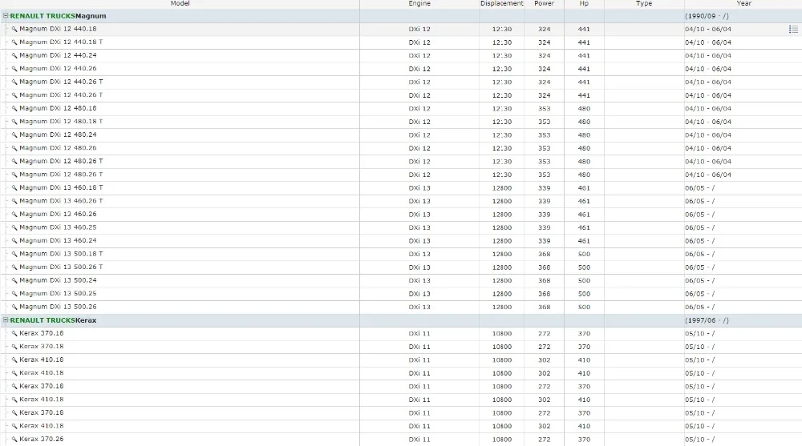Click magnifier icon beside Magnum DXi 12 440.18 T
This screenshot has height=446, width=802.
[x=14, y=42]
